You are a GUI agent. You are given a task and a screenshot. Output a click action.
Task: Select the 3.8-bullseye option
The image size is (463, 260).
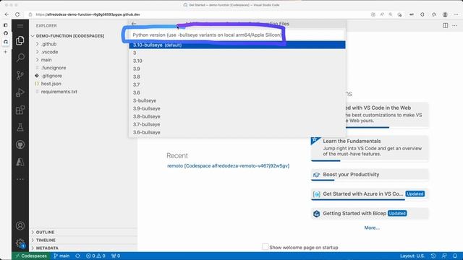(237, 116)
